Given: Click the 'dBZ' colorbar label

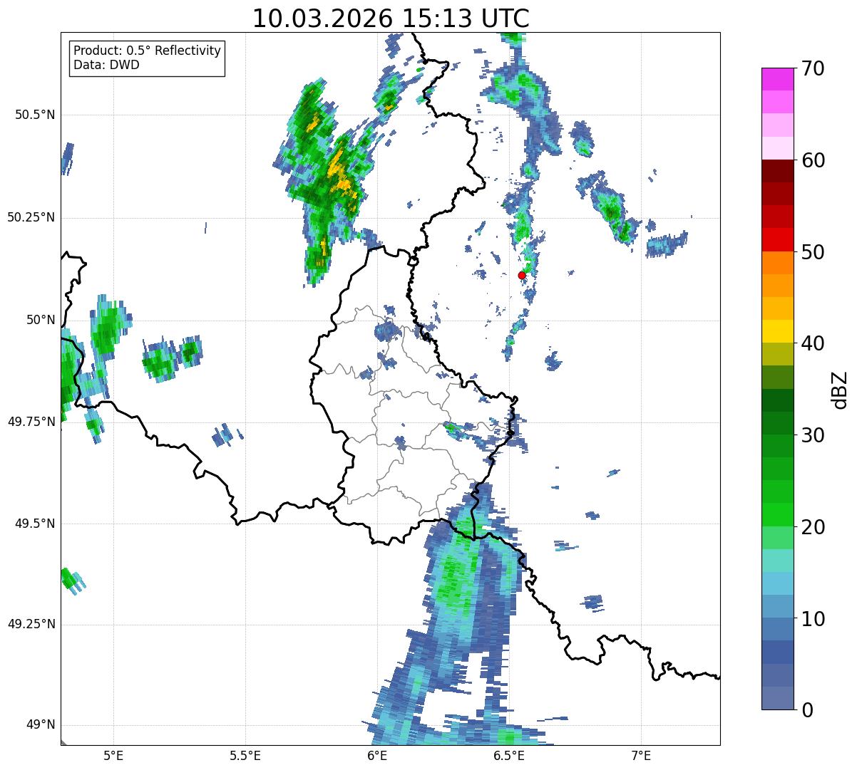Looking at the screenshot, I should [x=839, y=389].
